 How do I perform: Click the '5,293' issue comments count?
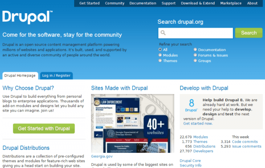coord(226,146)
